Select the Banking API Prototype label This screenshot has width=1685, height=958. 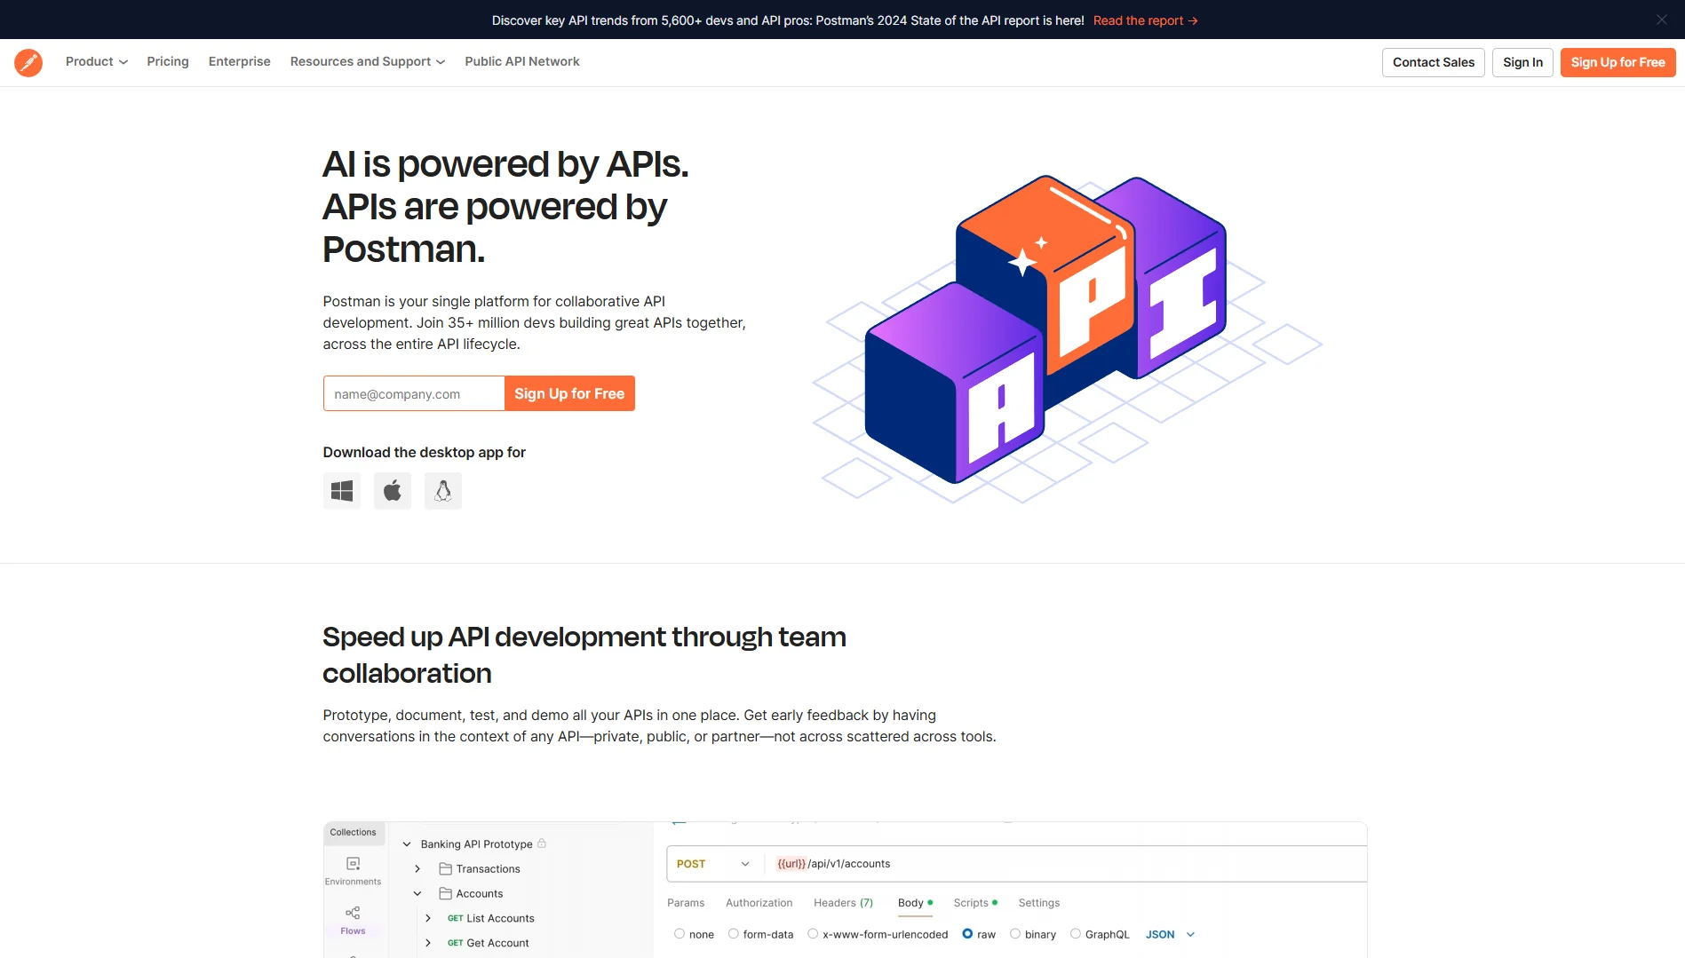pyautogui.click(x=477, y=844)
